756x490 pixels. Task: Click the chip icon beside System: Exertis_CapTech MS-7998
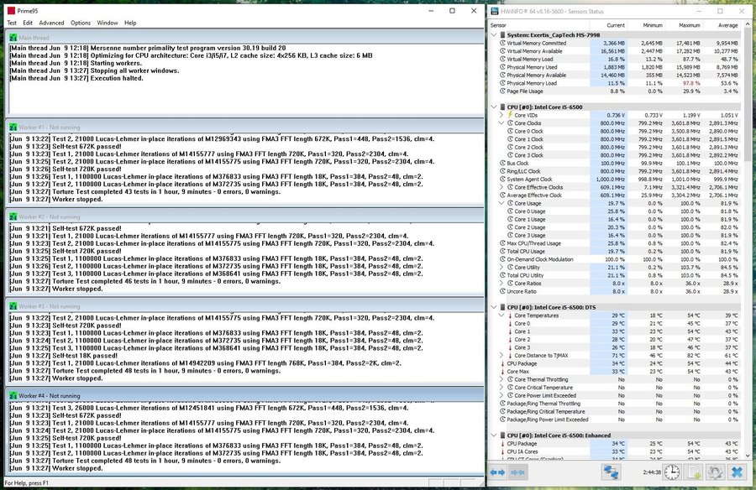tap(502, 35)
